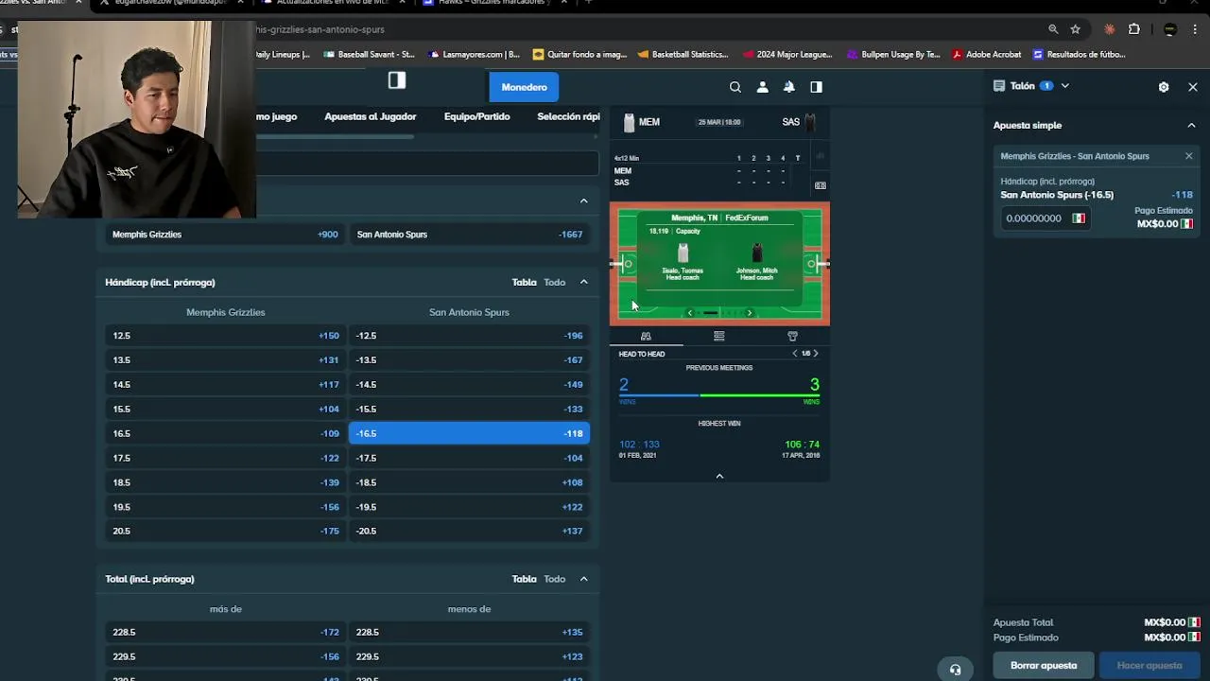This screenshot has height=681, width=1210.
Task: Click the sidebar panel icon left of Monedero
Action: 397,80
